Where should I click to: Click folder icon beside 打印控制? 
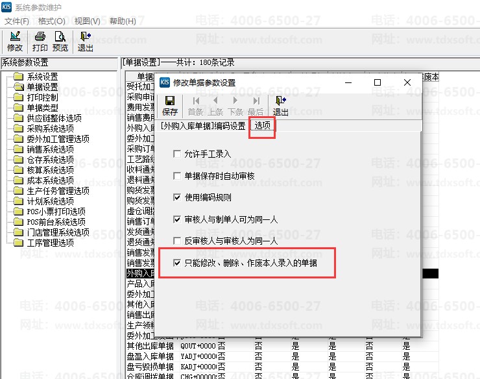18,97
